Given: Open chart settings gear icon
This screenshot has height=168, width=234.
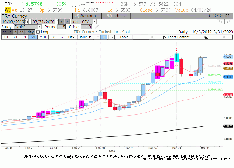Looking at the screenshot, I should coord(224,37).
